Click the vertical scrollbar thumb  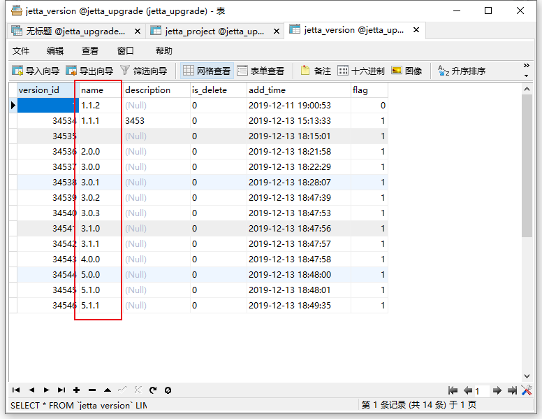point(527,166)
